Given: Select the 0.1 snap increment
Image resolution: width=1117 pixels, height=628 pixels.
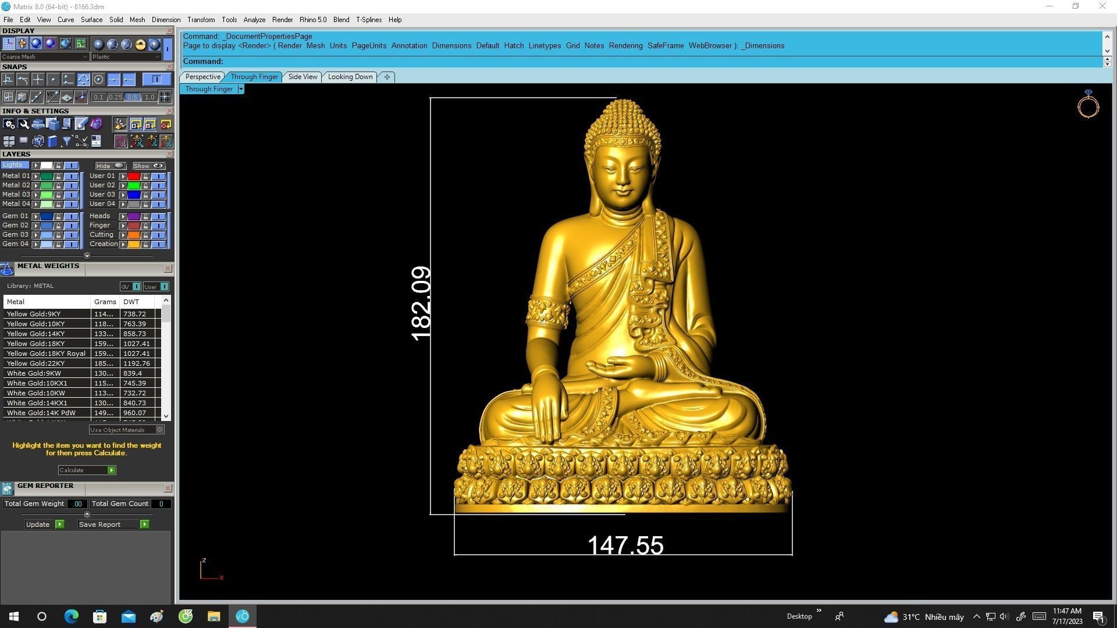Looking at the screenshot, I should (98, 97).
